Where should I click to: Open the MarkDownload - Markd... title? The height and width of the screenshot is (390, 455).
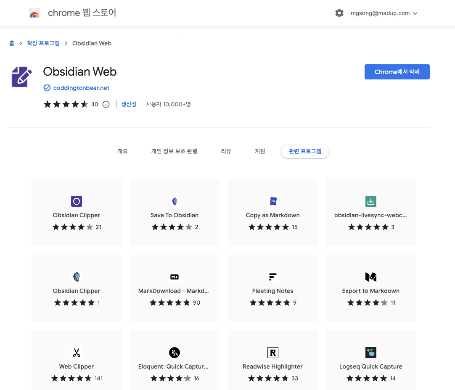click(174, 291)
